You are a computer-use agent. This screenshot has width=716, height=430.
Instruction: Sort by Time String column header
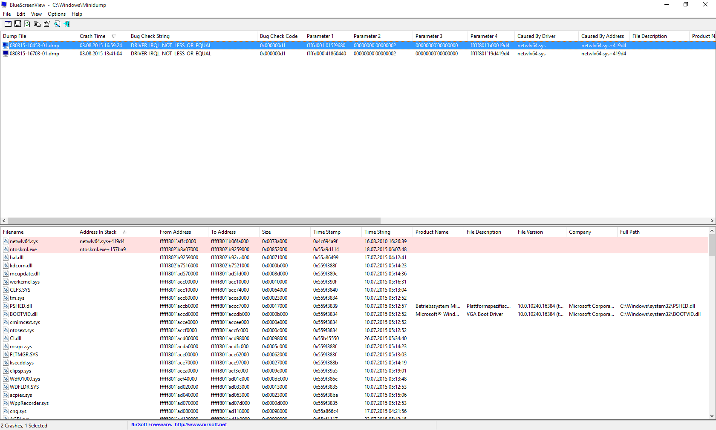tap(387, 232)
